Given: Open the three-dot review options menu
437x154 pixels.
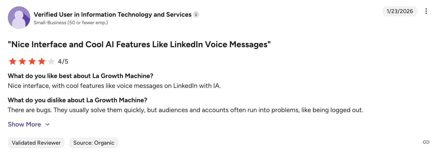Looking at the screenshot, I should point(426,11).
